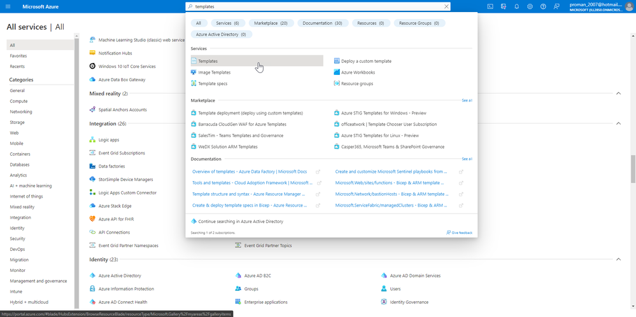Open the account avatar menu

pos(629,6)
